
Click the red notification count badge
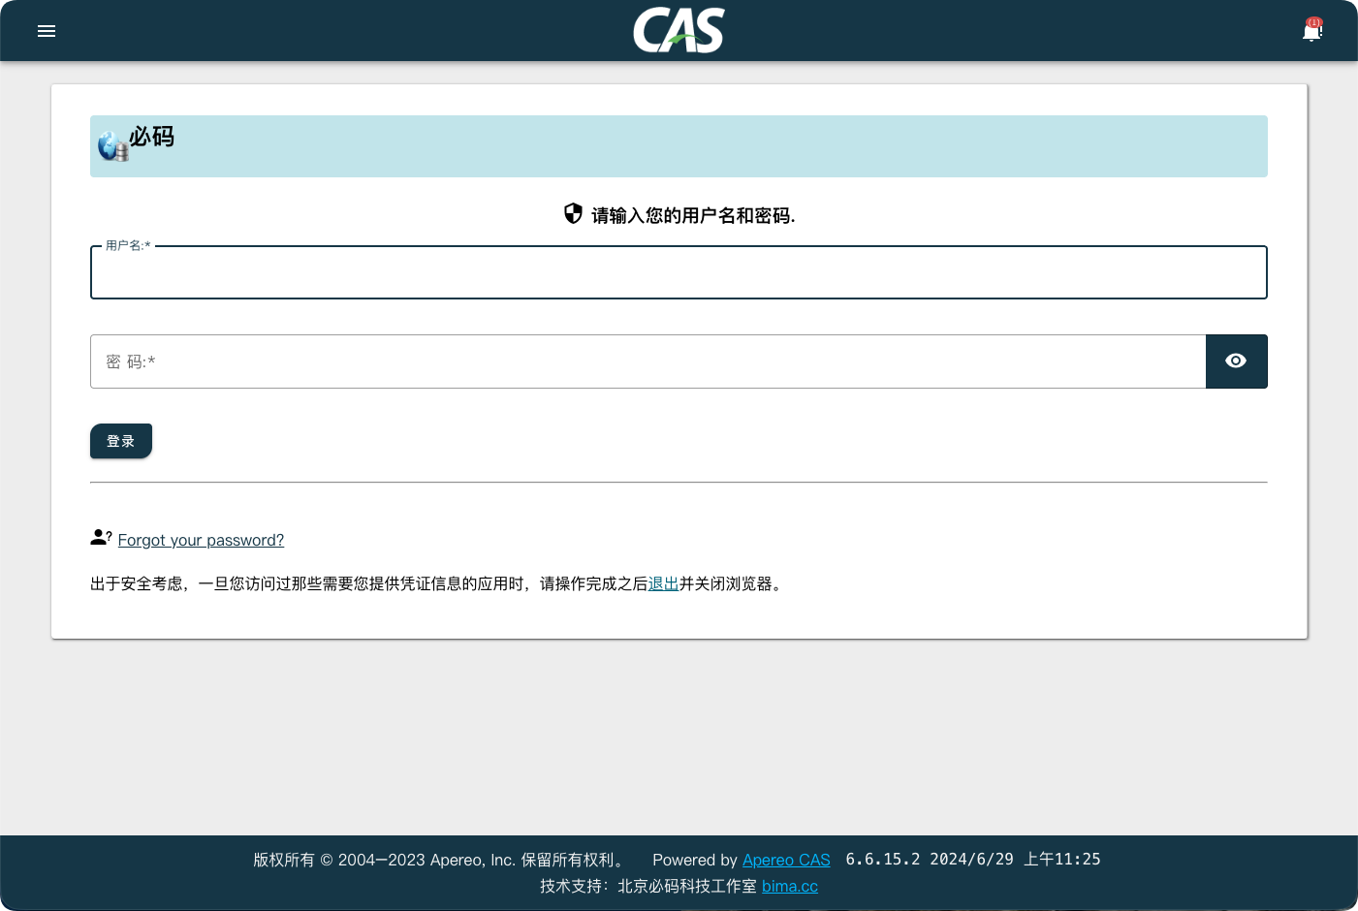pos(1315,20)
